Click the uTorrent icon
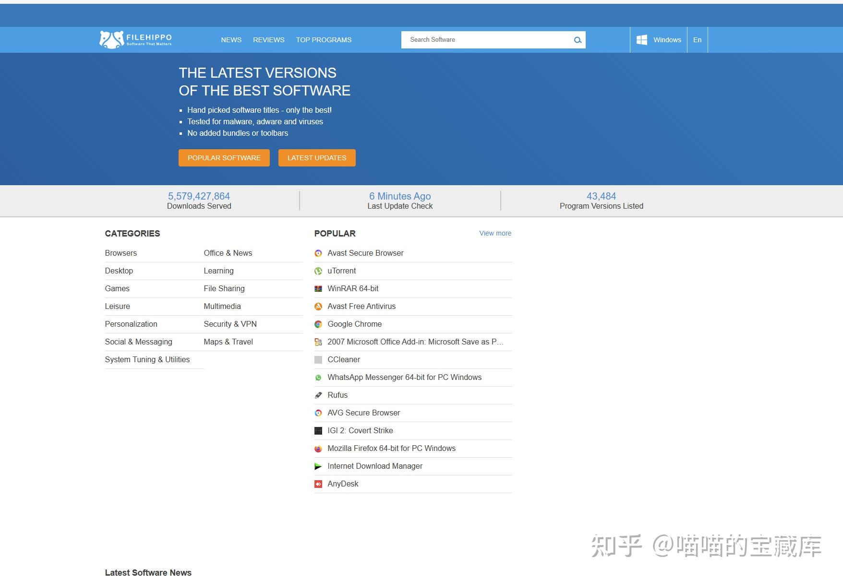This screenshot has height=580, width=843. point(318,271)
